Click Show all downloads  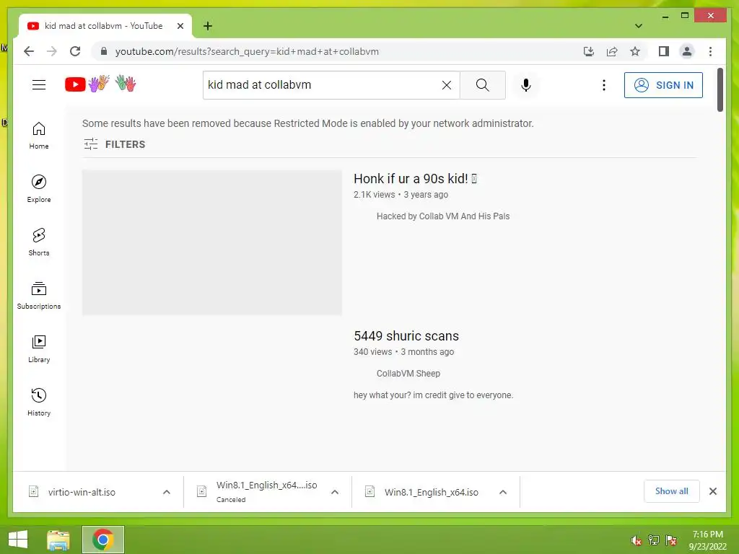[671, 491]
